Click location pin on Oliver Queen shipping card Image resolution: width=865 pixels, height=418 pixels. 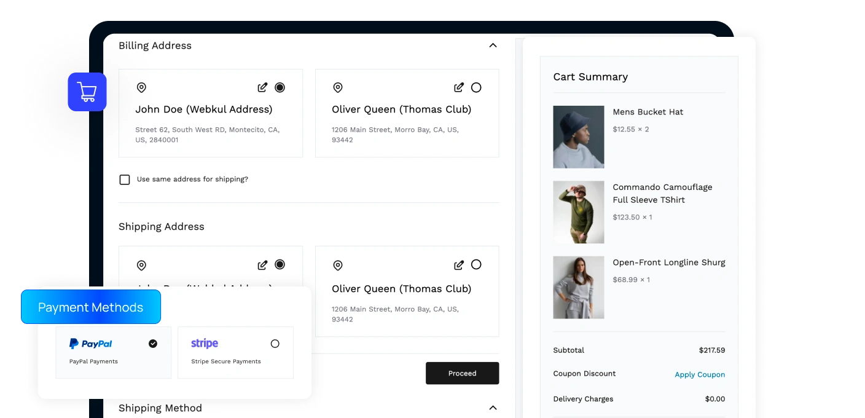337,266
